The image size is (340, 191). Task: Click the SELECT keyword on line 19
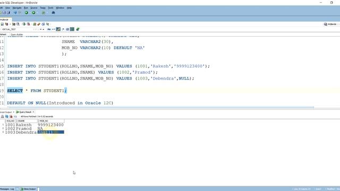click(x=15, y=91)
